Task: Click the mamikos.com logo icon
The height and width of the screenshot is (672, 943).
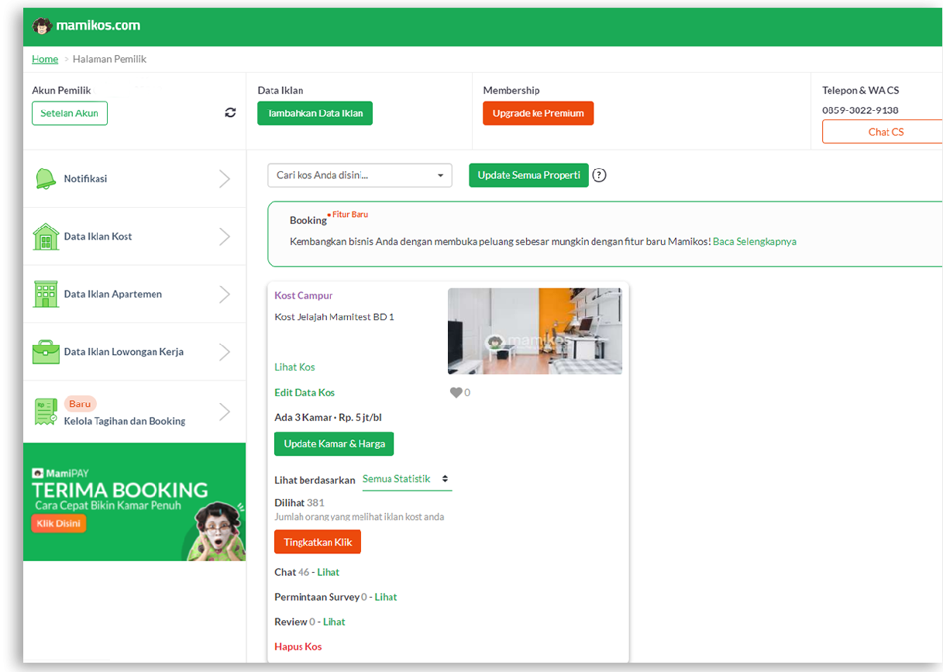Action: point(42,26)
